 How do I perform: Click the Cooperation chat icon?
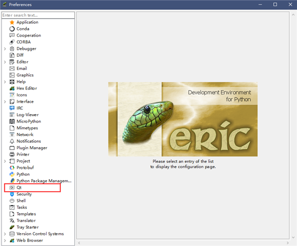pyautogui.click(x=12, y=36)
